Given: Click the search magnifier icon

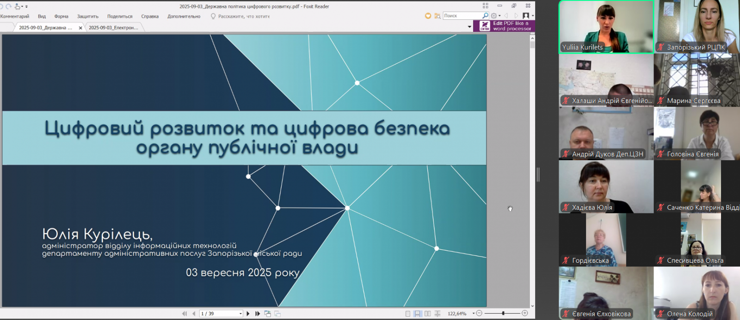Looking at the screenshot, I should (x=485, y=16).
